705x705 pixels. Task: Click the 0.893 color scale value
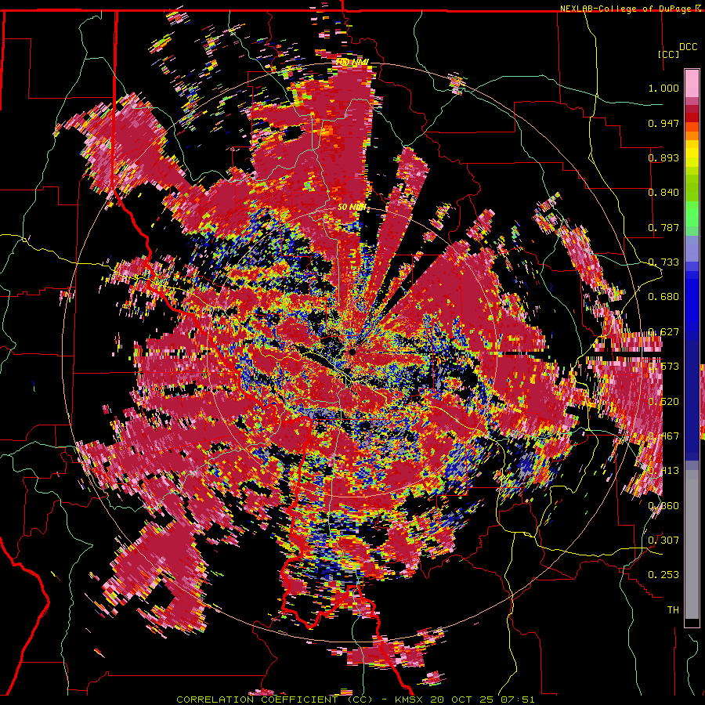pyautogui.click(x=663, y=157)
